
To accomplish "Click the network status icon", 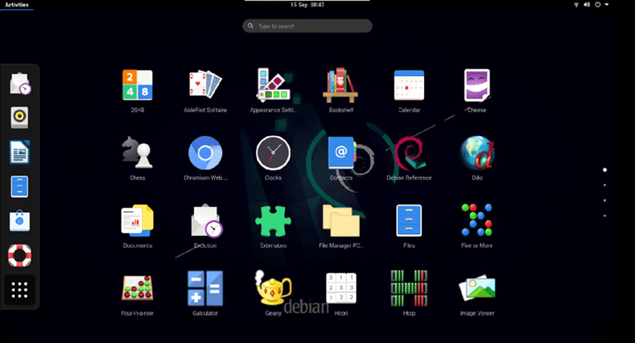I will pyautogui.click(x=576, y=5).
